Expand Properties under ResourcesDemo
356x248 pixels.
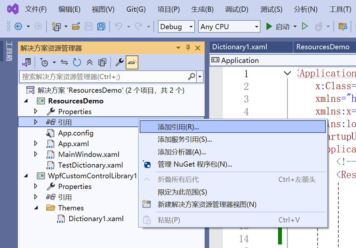click(36, 111)
